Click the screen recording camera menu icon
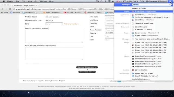Image resolution: width=174 pixels, height=97 pixels. [97, 1]
